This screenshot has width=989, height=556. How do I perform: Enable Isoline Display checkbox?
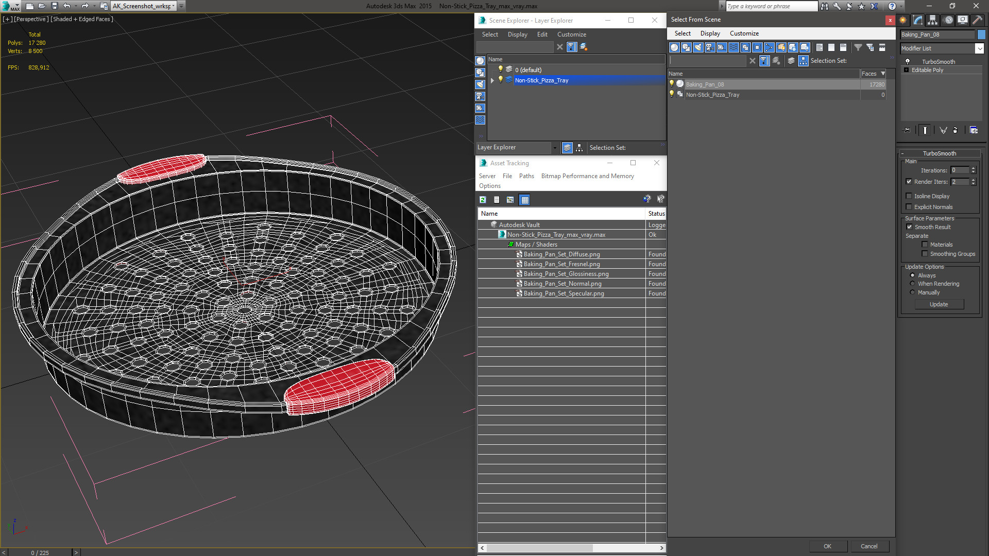tap(909, 196)
